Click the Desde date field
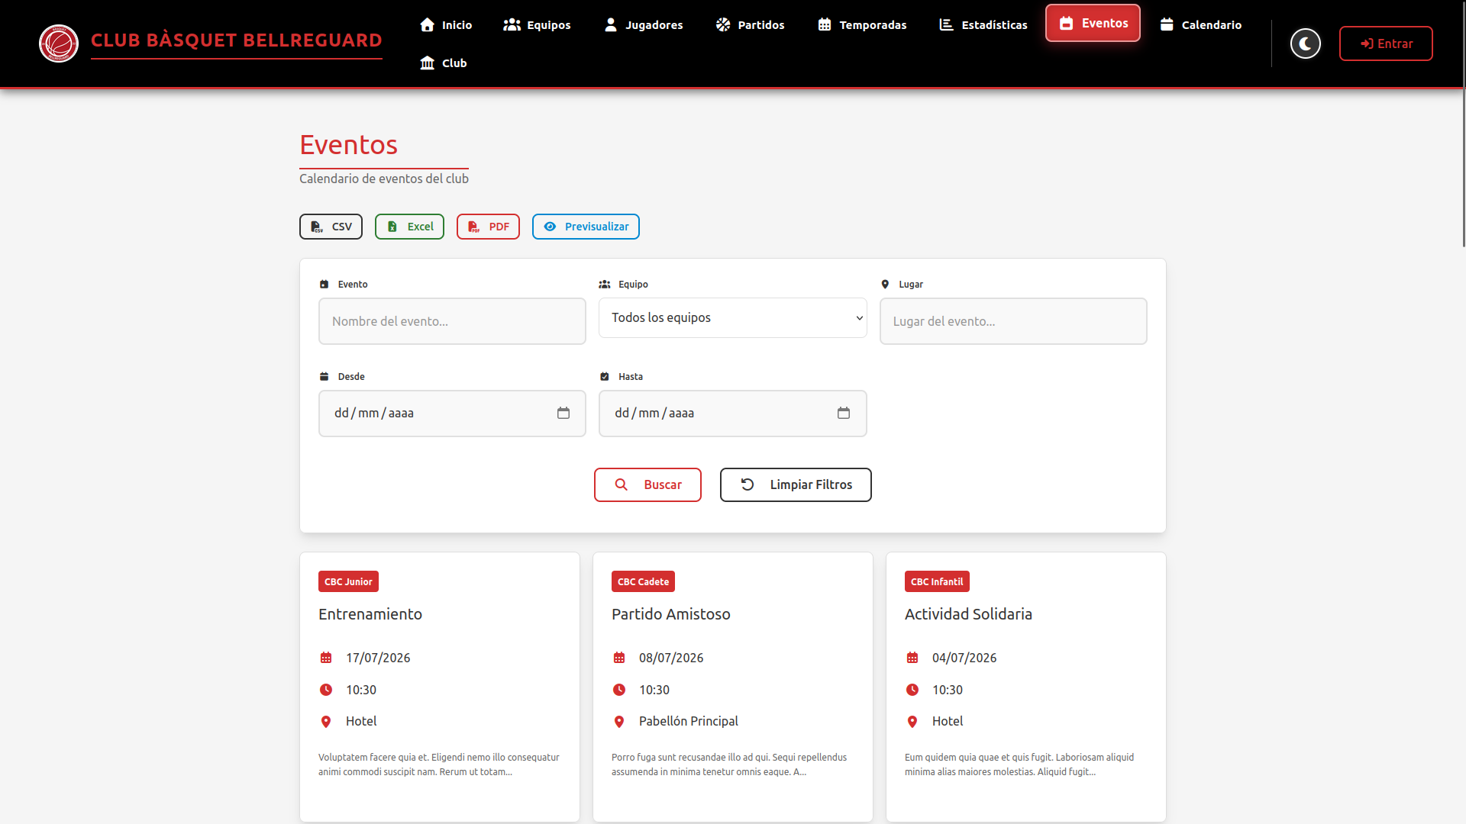 point(452,414)
